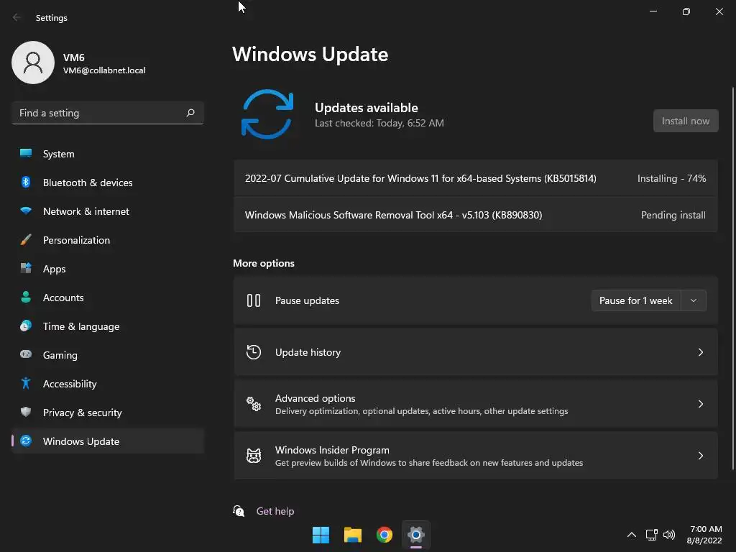Open Accessibility settings category
The height and width of the screenshot is (552, 736).
(x=108, y=384)
